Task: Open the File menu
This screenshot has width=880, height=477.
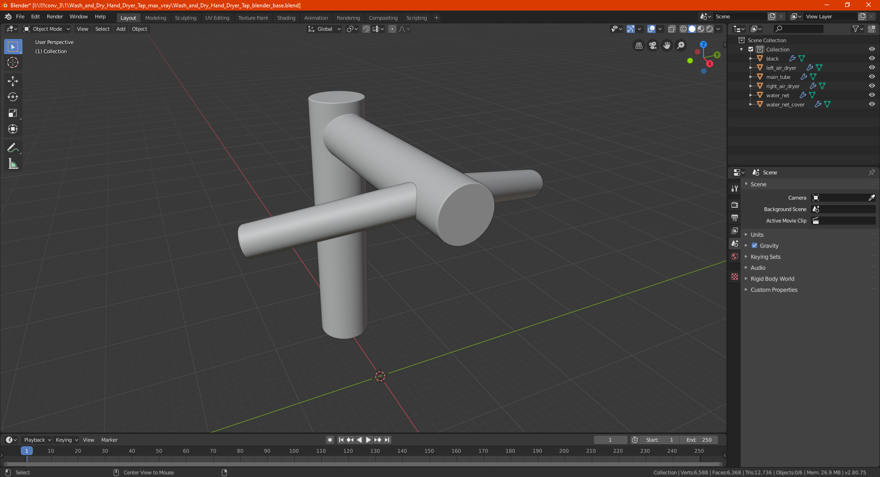Action: point(20,17)
